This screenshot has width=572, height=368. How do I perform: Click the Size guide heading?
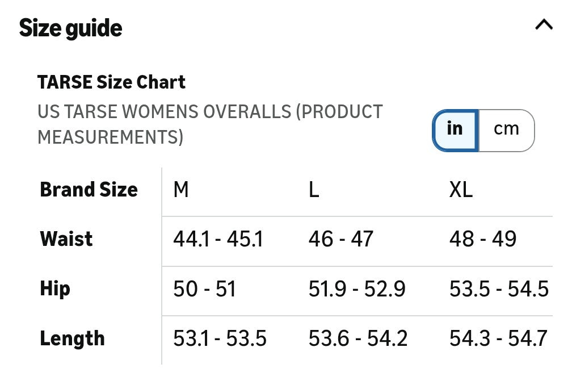pos(71,28)
